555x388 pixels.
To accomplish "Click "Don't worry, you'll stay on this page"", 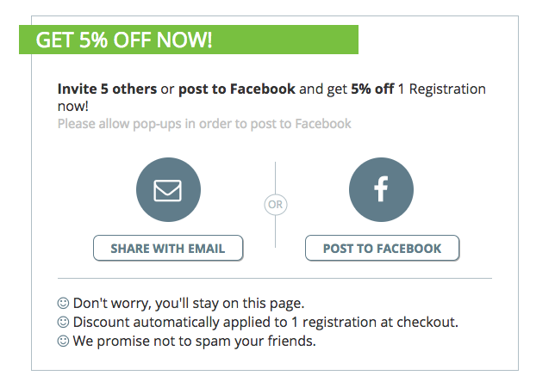I will (x=189, y=303).
